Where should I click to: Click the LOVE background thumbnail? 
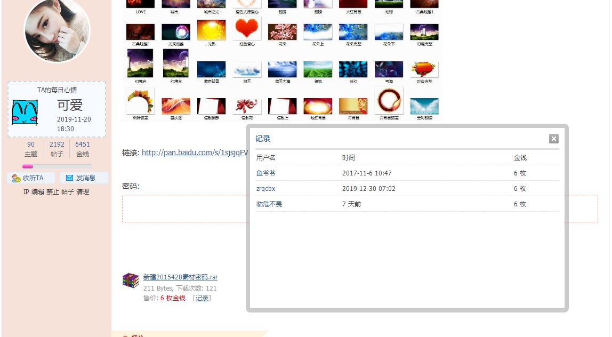point(140,4)
